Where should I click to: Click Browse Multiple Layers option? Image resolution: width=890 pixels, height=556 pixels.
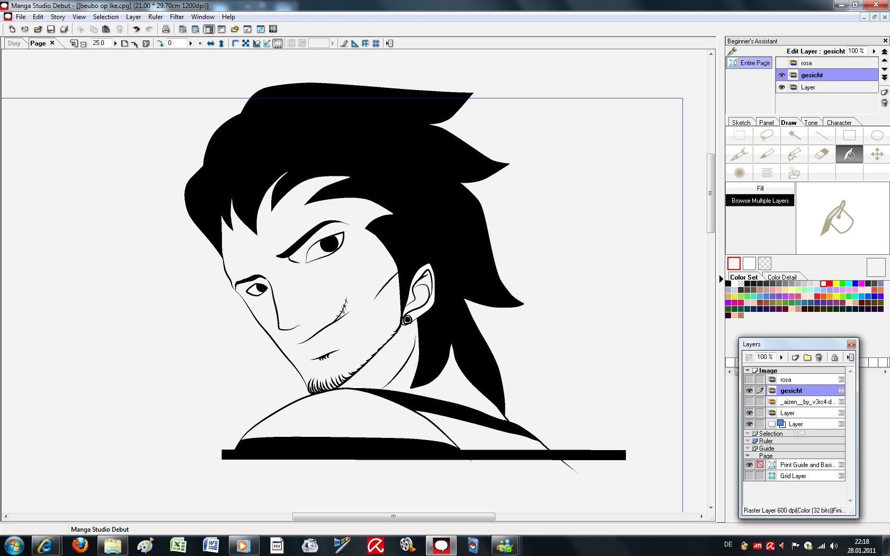point(760,201)
